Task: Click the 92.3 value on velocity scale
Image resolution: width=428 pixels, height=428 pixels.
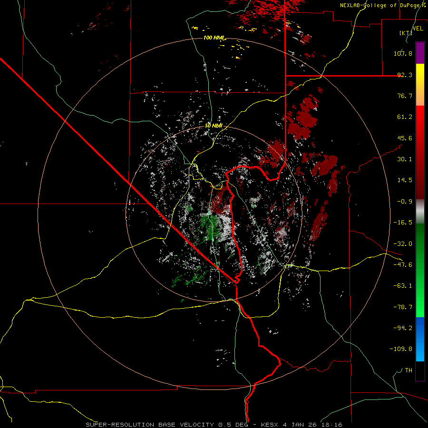Action: point(405,75)
